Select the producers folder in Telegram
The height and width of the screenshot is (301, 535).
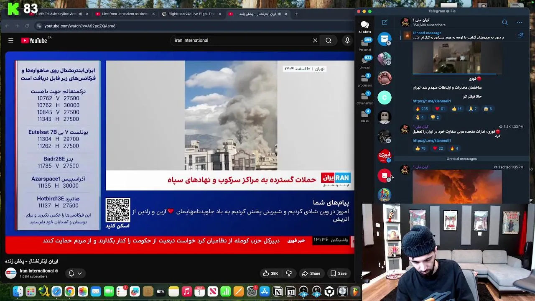(364, 80)
